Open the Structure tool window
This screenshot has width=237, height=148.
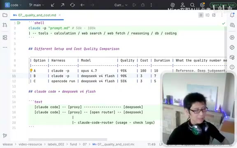[5, 37]
